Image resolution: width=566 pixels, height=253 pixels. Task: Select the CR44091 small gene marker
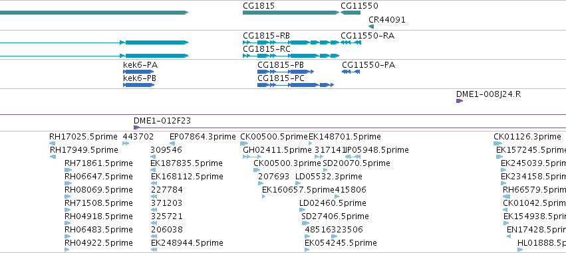click(371, 27)
